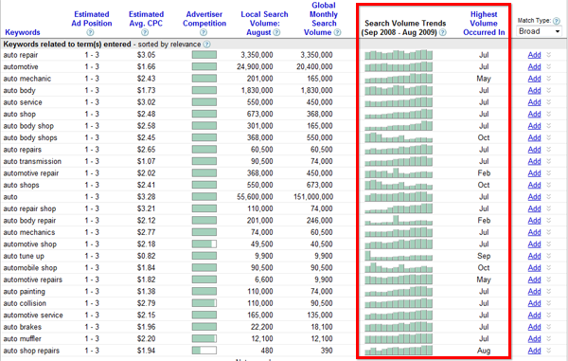The height and width of the screenshot is (361, 568).
Task: Select keyword text 'auto mechanics'
Action: pyautogui.click(x=29, y=232)
